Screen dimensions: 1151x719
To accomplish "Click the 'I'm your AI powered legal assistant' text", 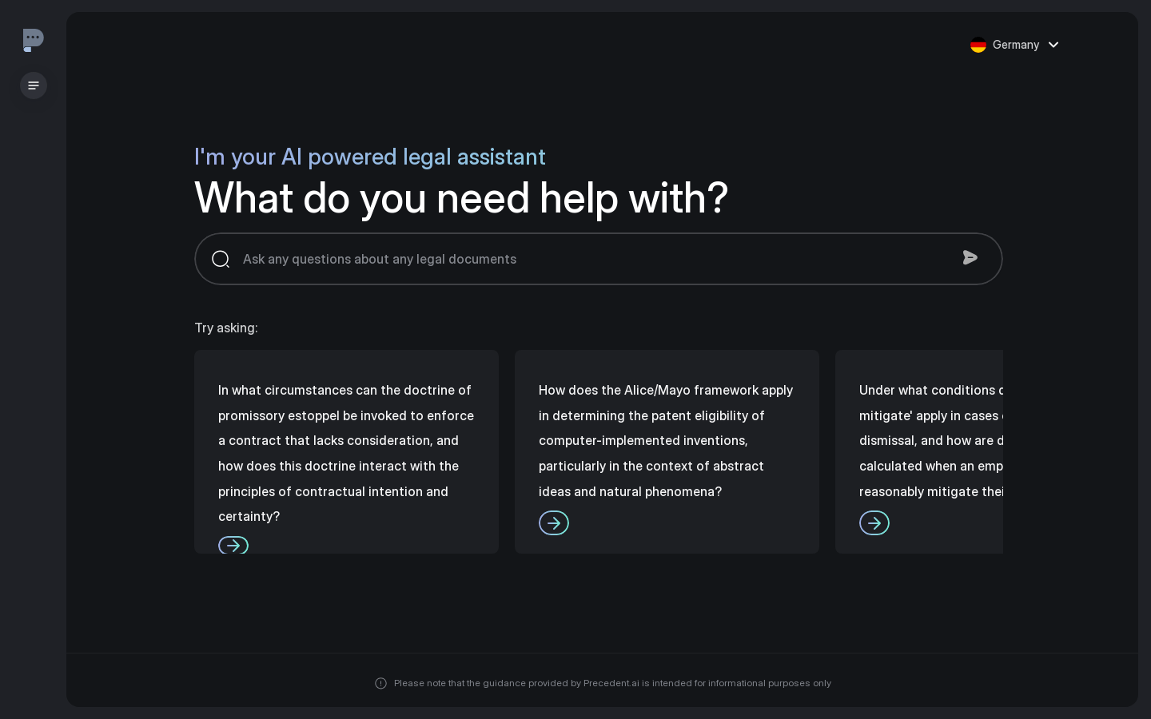I will 370,157.
